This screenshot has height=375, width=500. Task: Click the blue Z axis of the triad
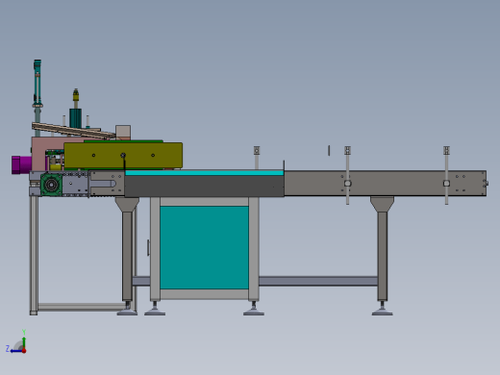[16, 351]
